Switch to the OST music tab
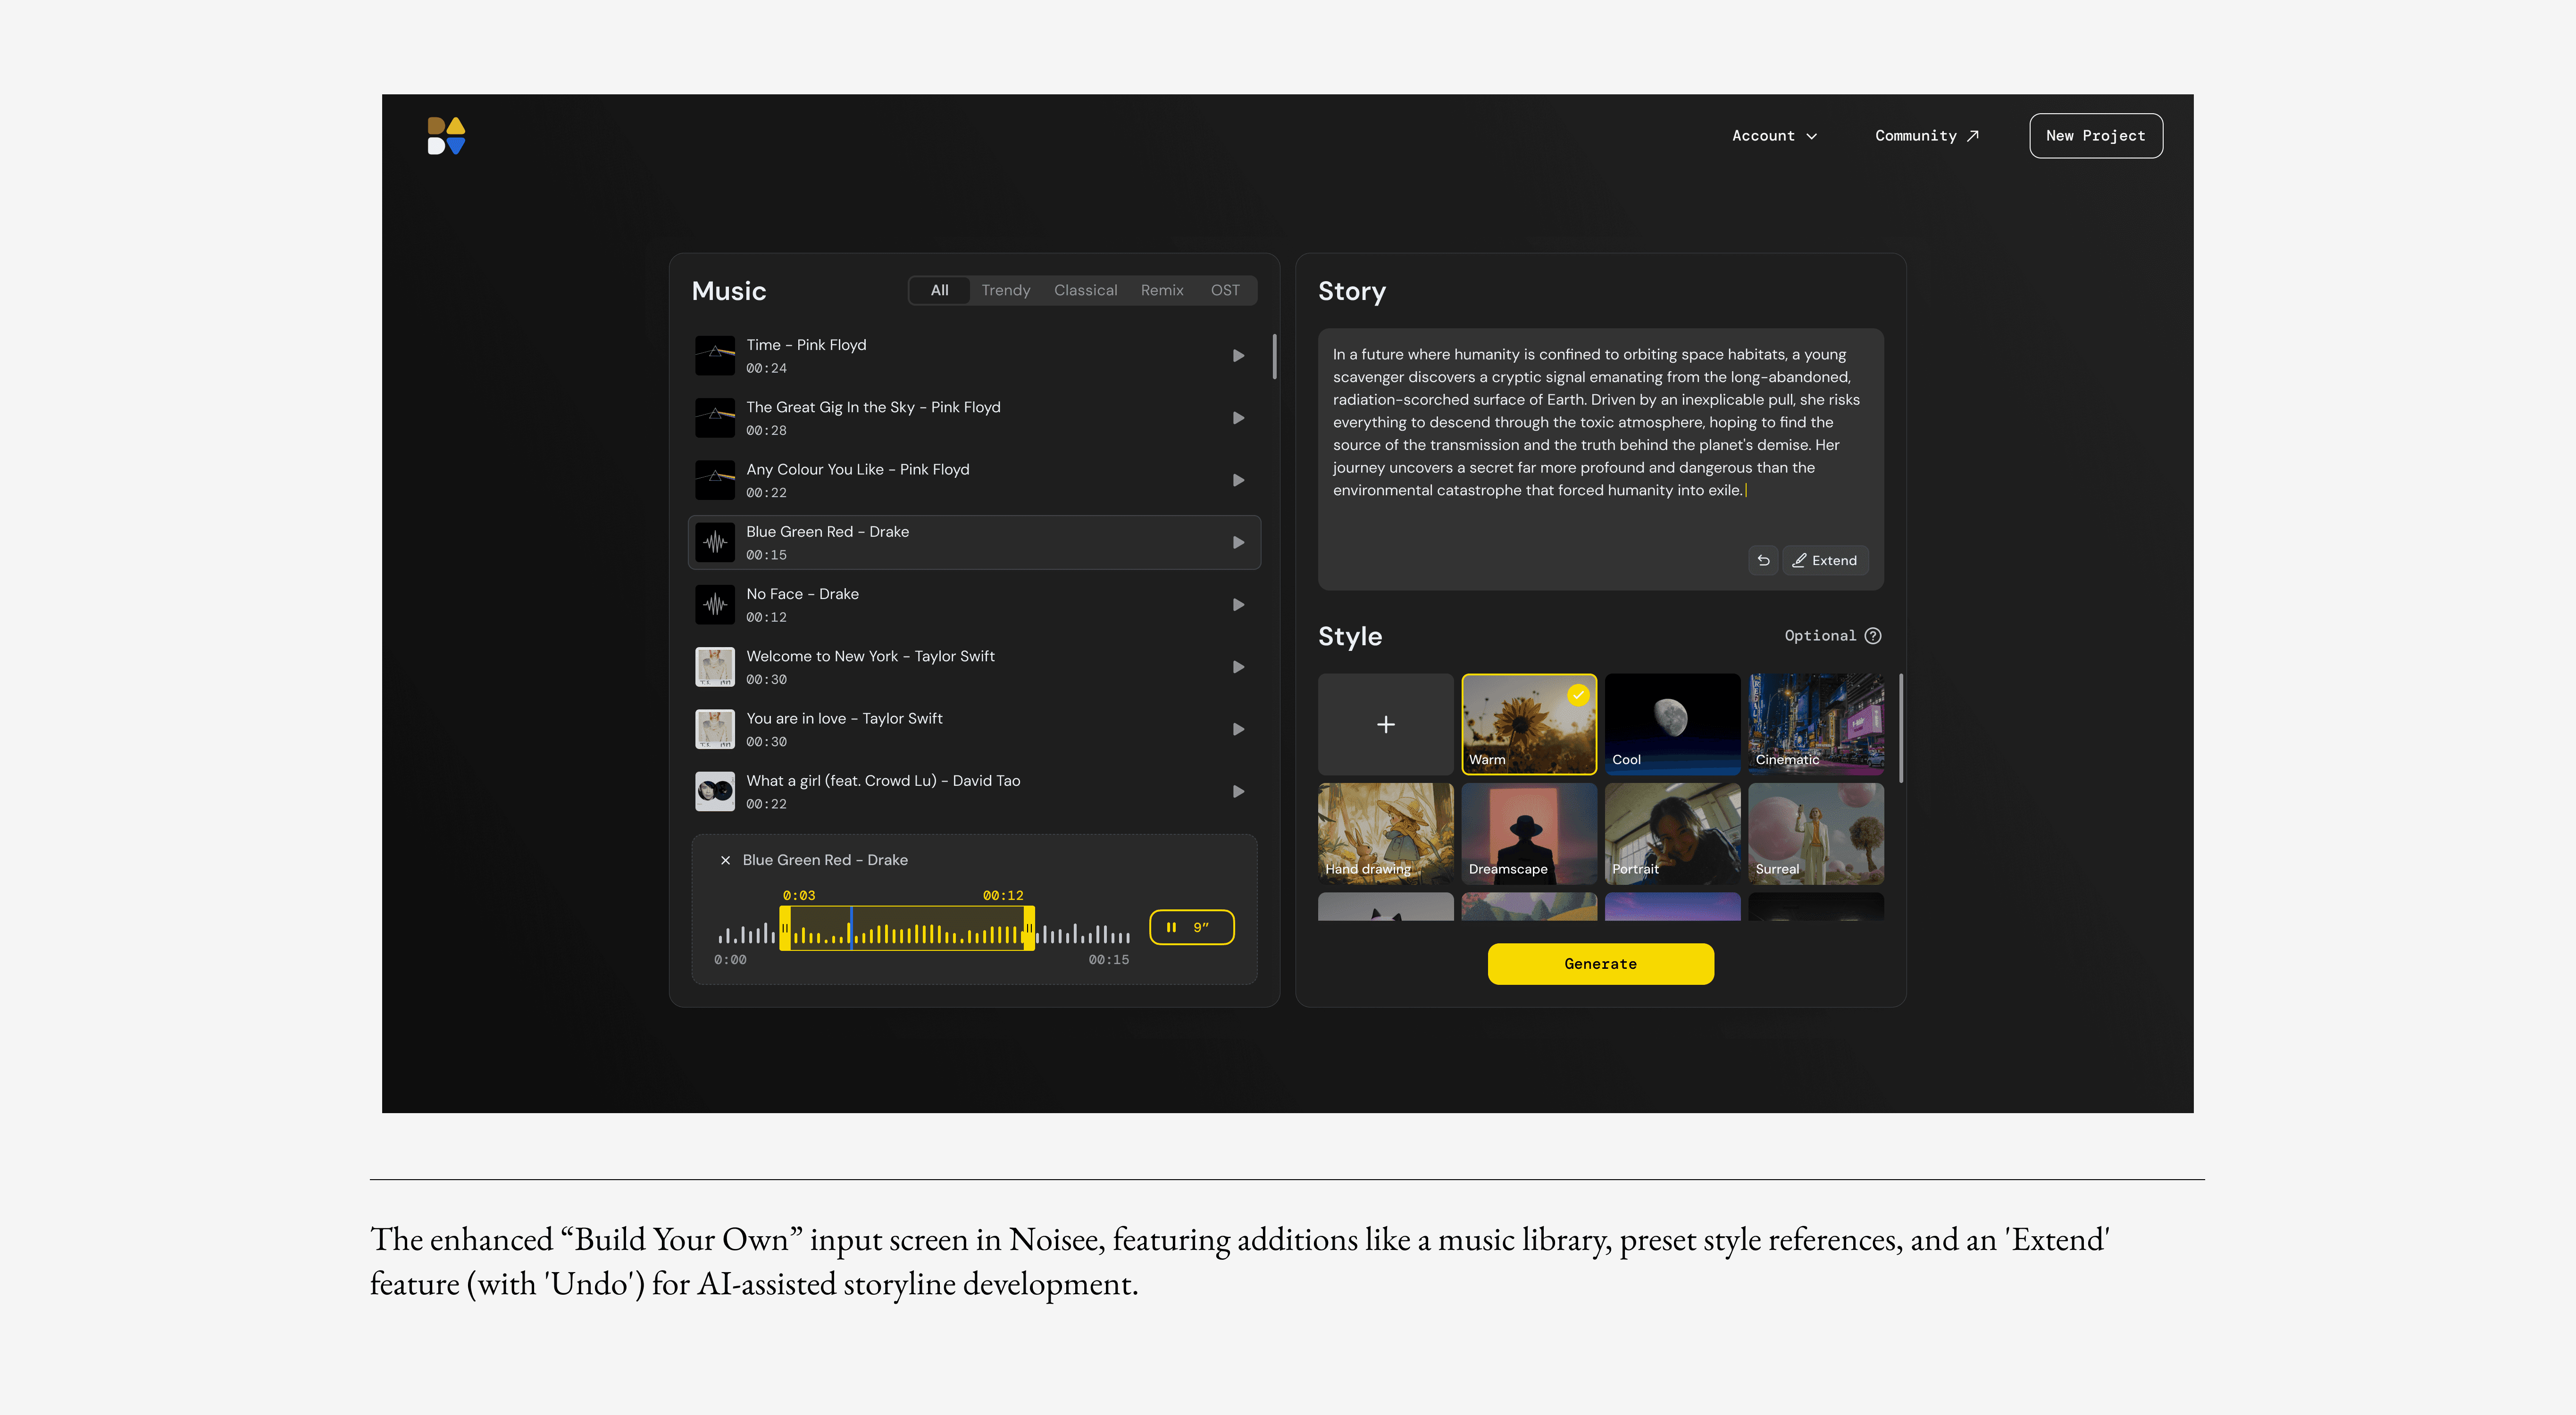2576x1415 pixels. click(x=1224, y=290)
